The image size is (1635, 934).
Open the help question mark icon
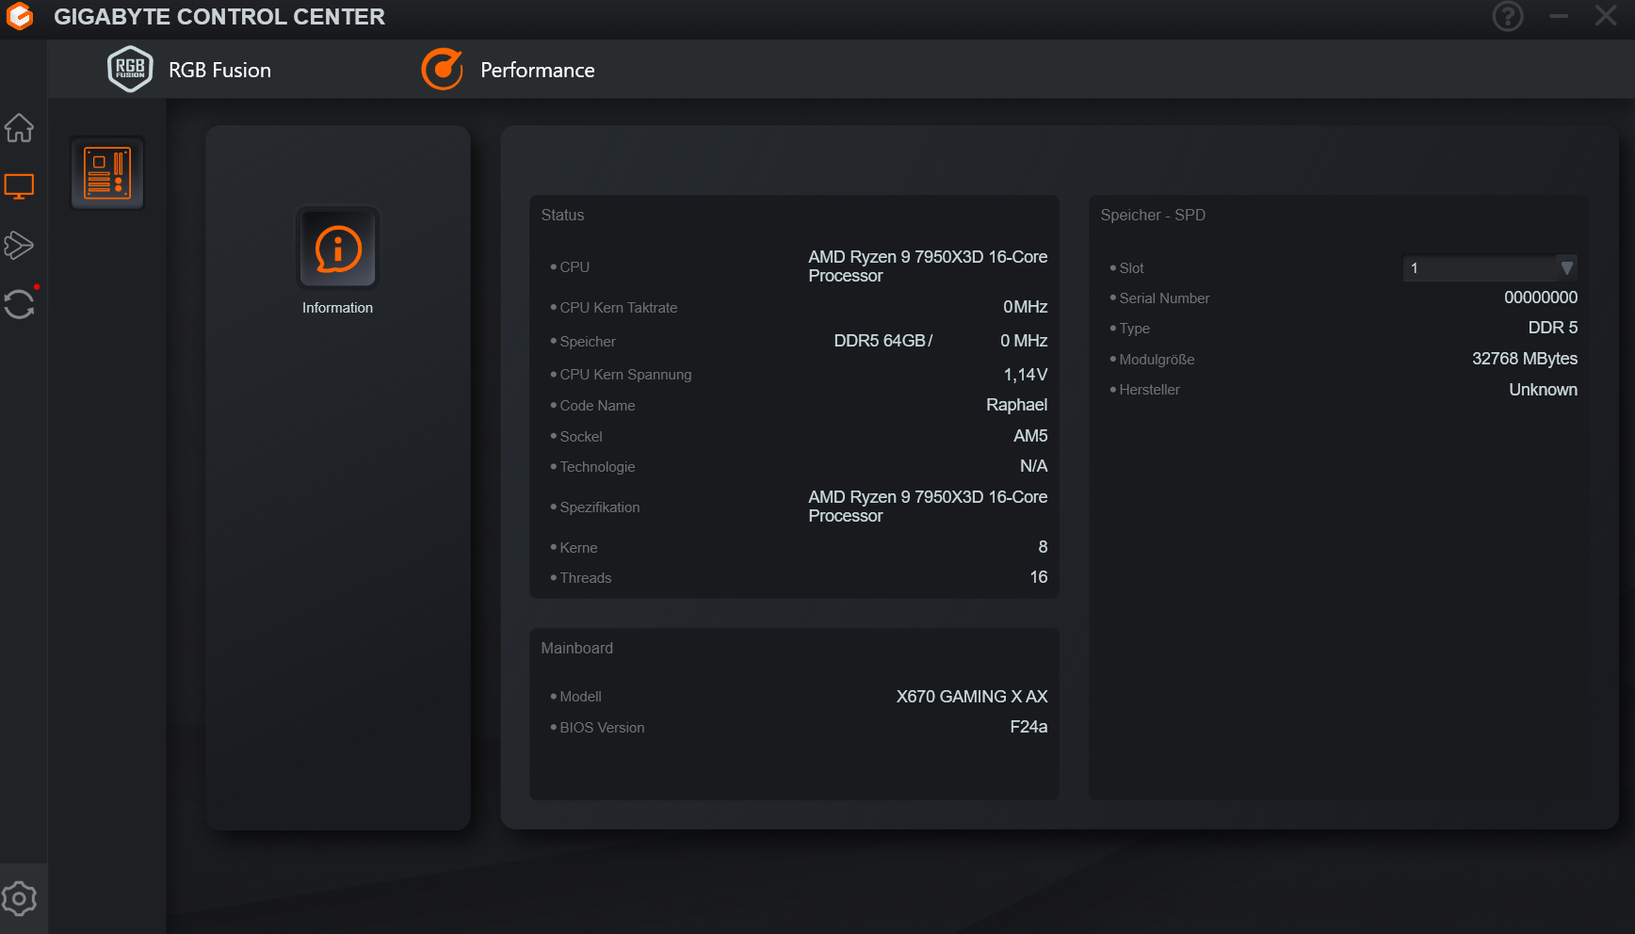click(1508, 16)
